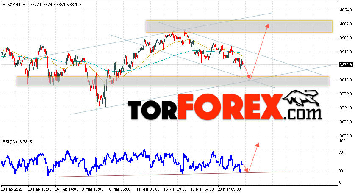The height and width of the screenshot is (194, 355).
Task: Click the 4054.0 price axis label
Action: click(346, 10)
